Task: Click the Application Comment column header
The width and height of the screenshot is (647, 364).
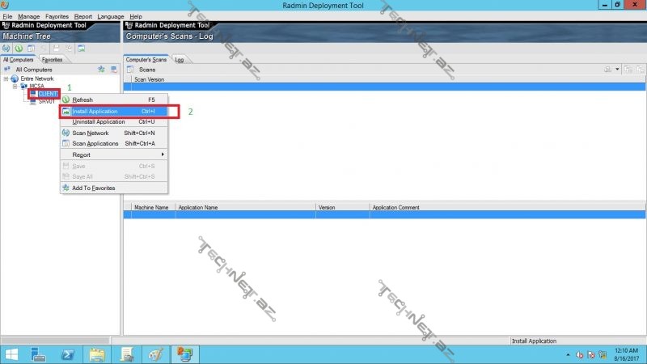Action: (x=395, y=208)
